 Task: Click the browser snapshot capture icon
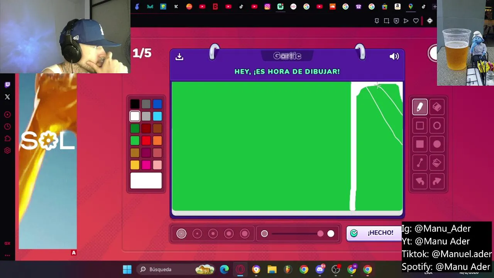pyautogui.click(x=386, y=21)
